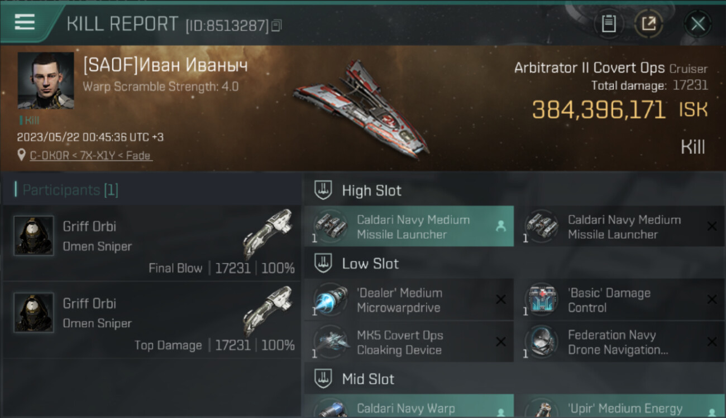
Task: Select the 'Basic' Damage Control module
Action: (619, 300)
